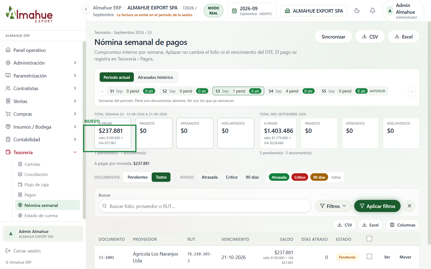The image size is (431, 269).
Task: Toggle the green Atrasada badge
Action: pyautogui.click(x=279, y=177)
